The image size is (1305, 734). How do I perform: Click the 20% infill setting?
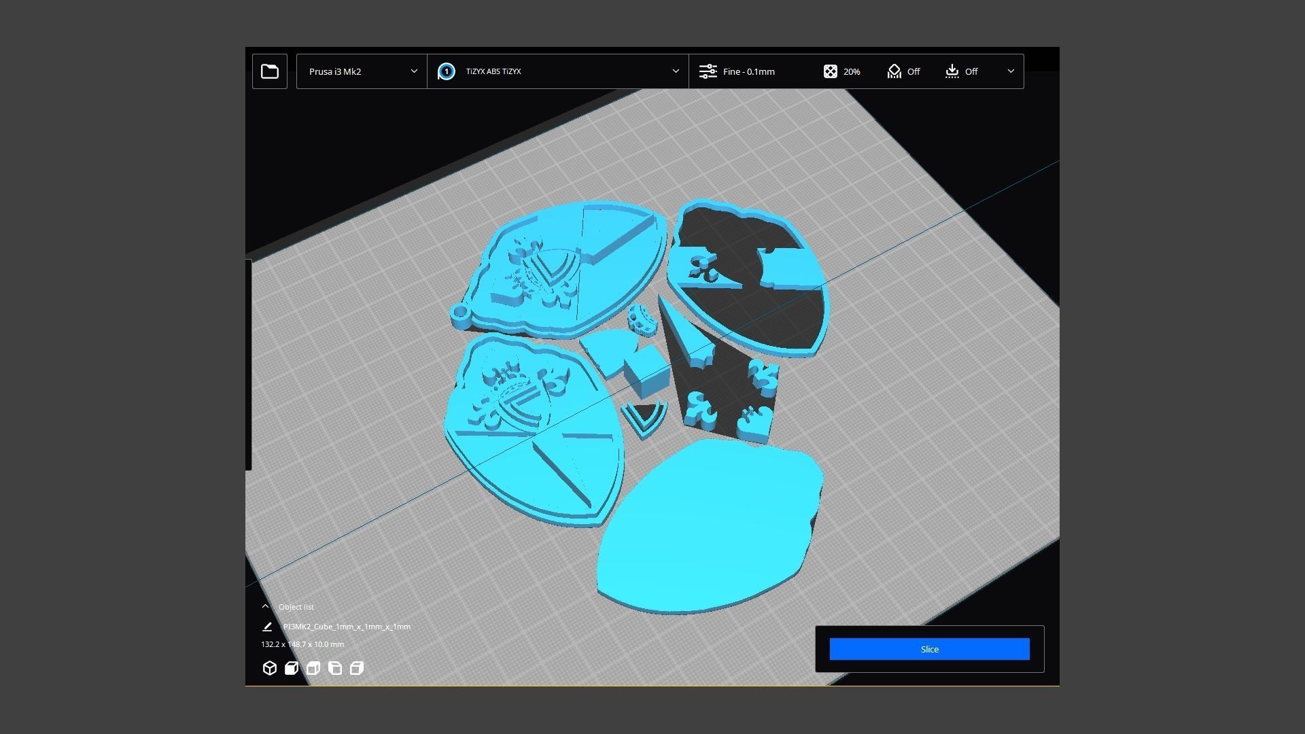tap(842, 71)
